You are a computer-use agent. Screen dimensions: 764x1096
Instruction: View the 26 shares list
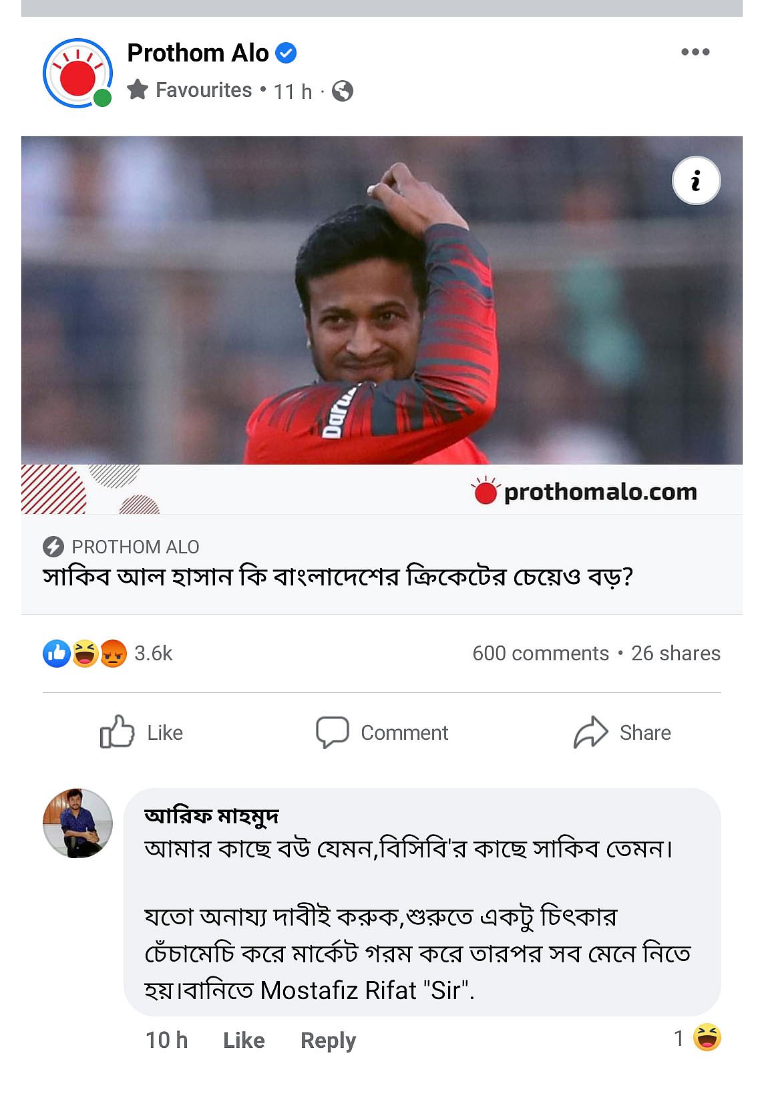[675, 653]
